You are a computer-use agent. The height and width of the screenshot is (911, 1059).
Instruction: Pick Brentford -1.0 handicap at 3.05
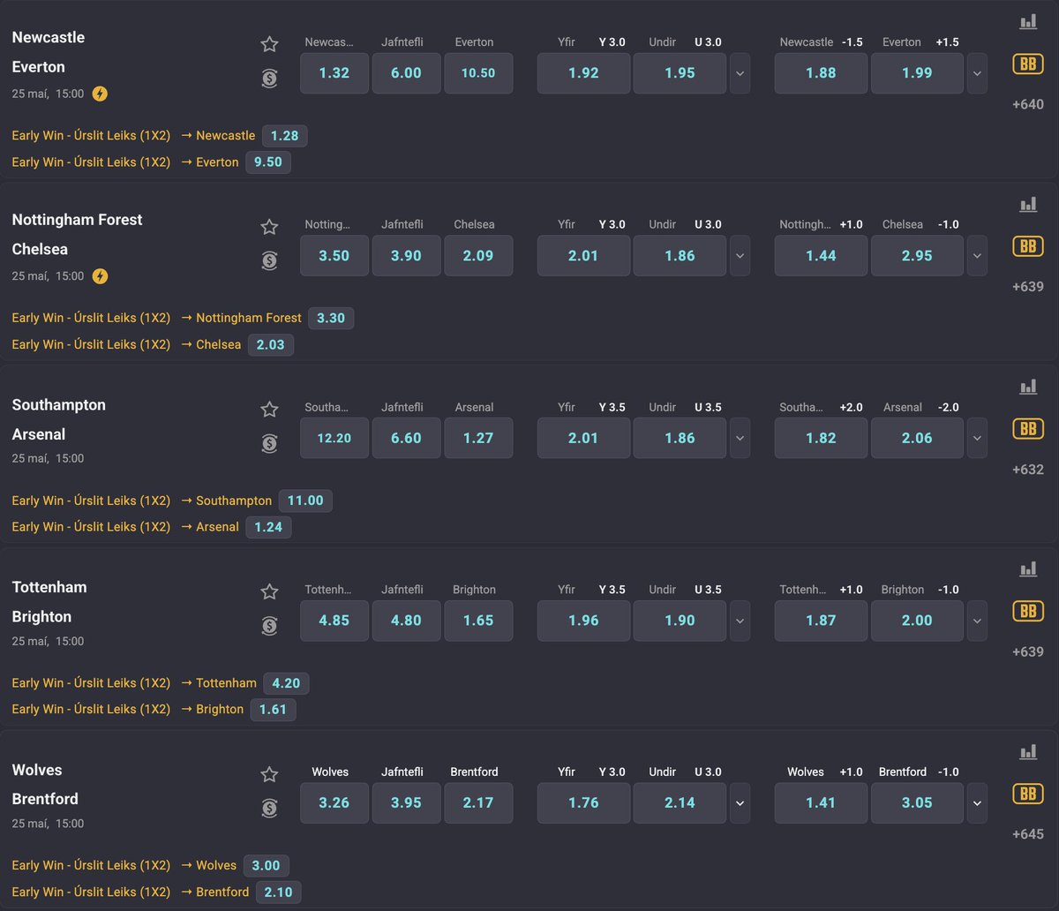917,803
